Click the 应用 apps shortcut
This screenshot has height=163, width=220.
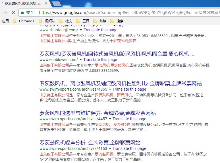[5, 21]
